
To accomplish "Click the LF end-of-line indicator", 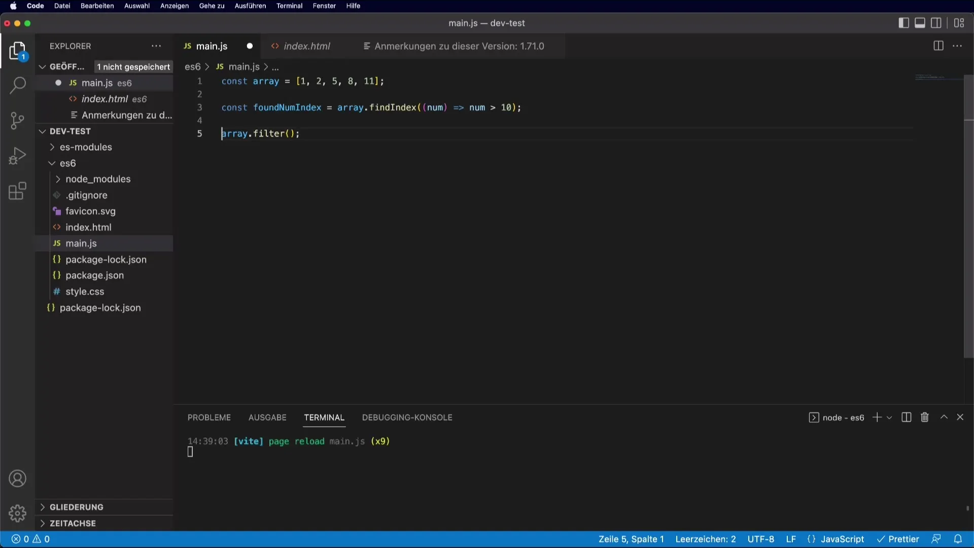I will click(791, 539).
